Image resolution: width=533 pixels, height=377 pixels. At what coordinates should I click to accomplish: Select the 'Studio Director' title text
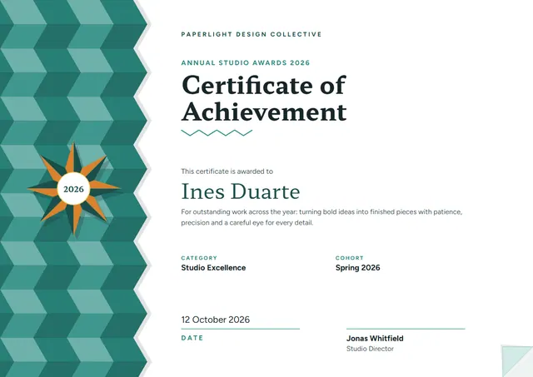(x=370, y=349)
